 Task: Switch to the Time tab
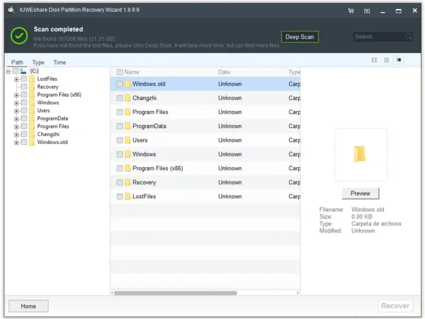tap(59, 62)
